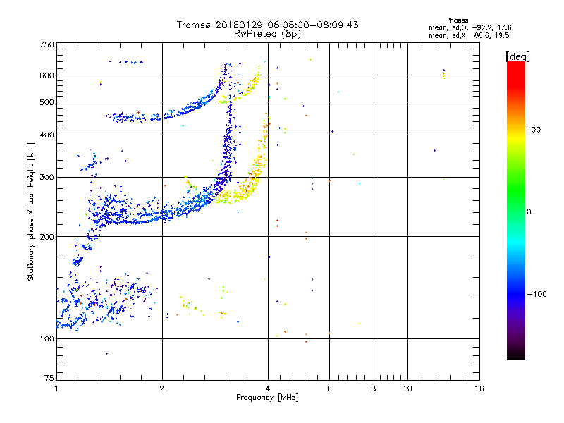
Task: Click the y-axis tick label '200'
Action: click(47, 237)
